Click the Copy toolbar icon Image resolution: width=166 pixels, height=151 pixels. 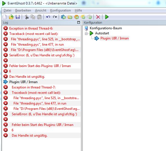coord(33,17)
